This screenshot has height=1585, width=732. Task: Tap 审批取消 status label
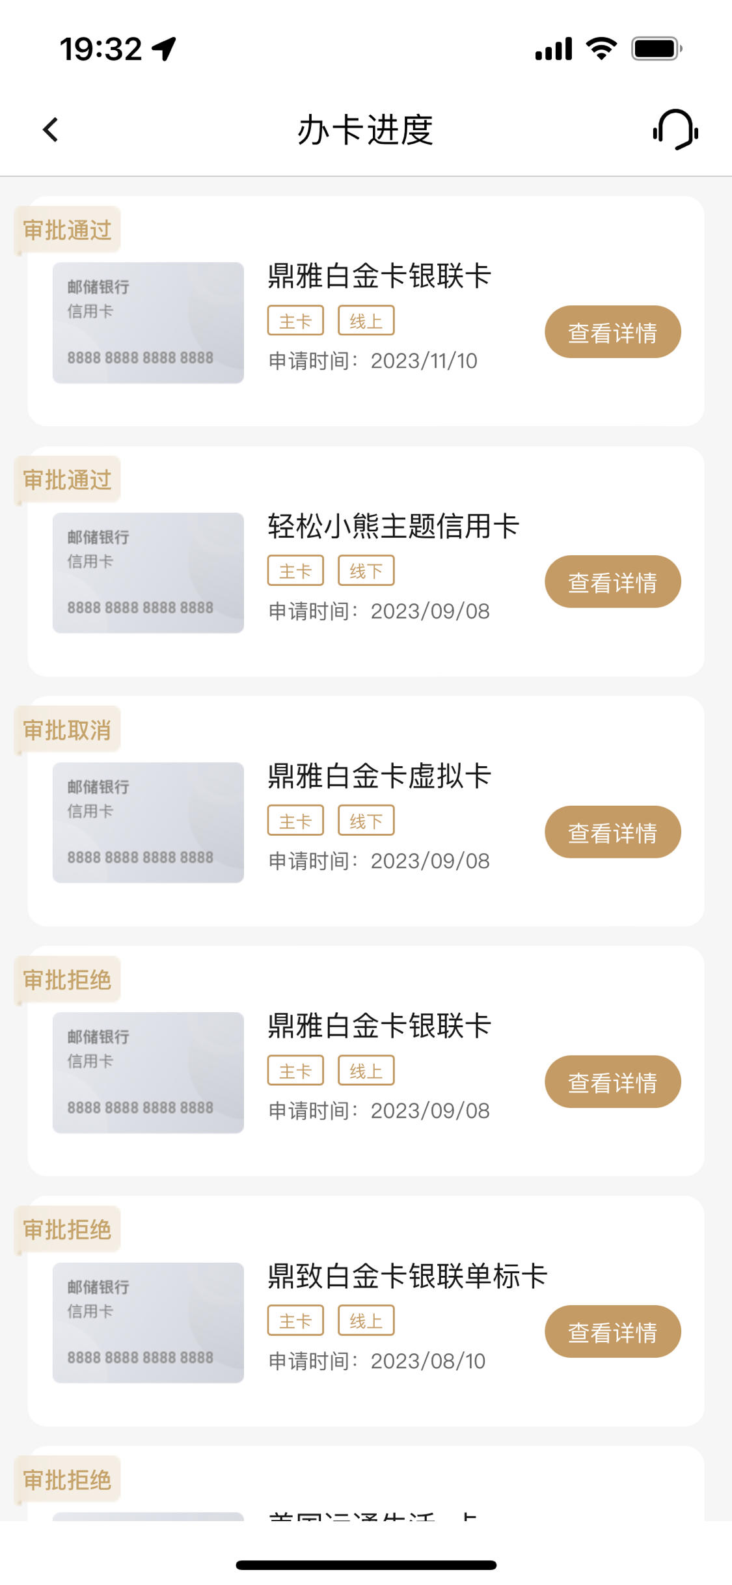coord(68,730)
